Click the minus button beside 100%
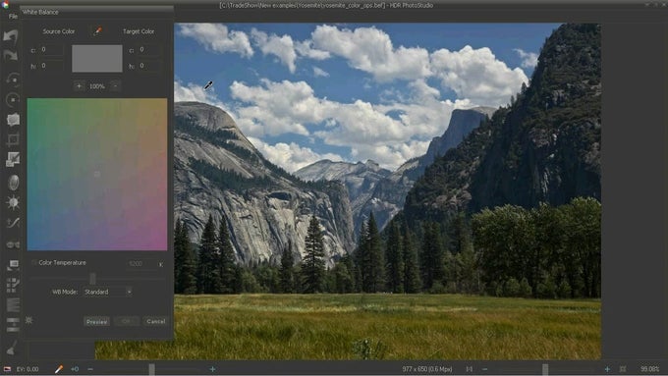668x376 pixels. click(x=115, y=86)
